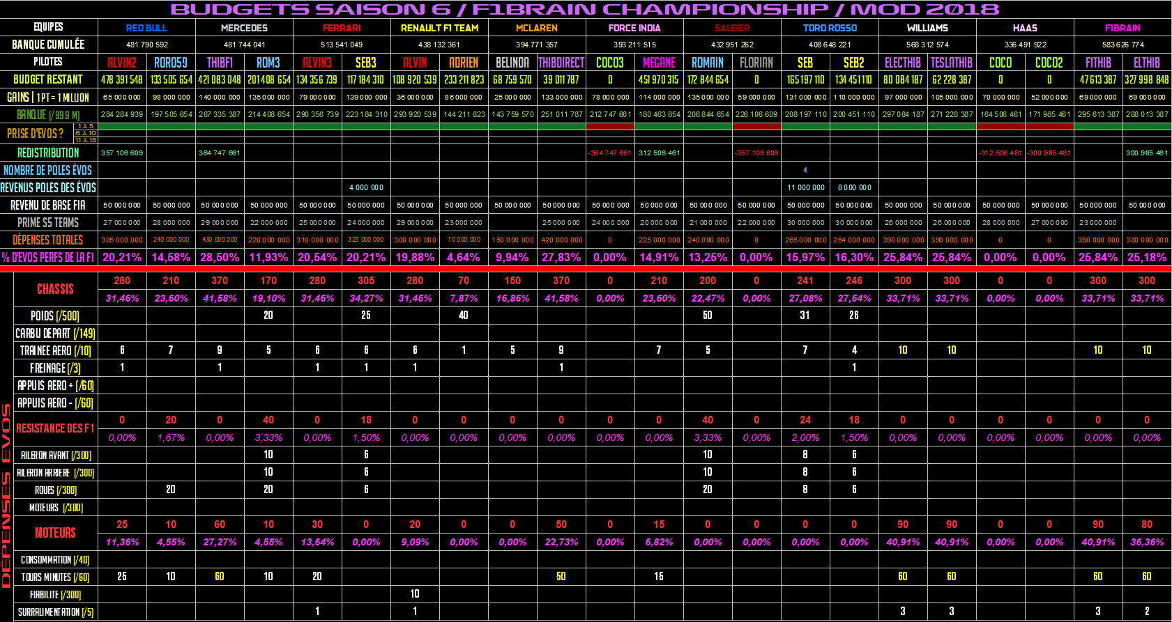Click the Budgets Saison 6 title banner
The width and height of the screenshot is (1172, 622).
tap(584, 9)
